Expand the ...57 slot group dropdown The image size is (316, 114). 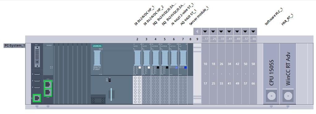[245, 31]
